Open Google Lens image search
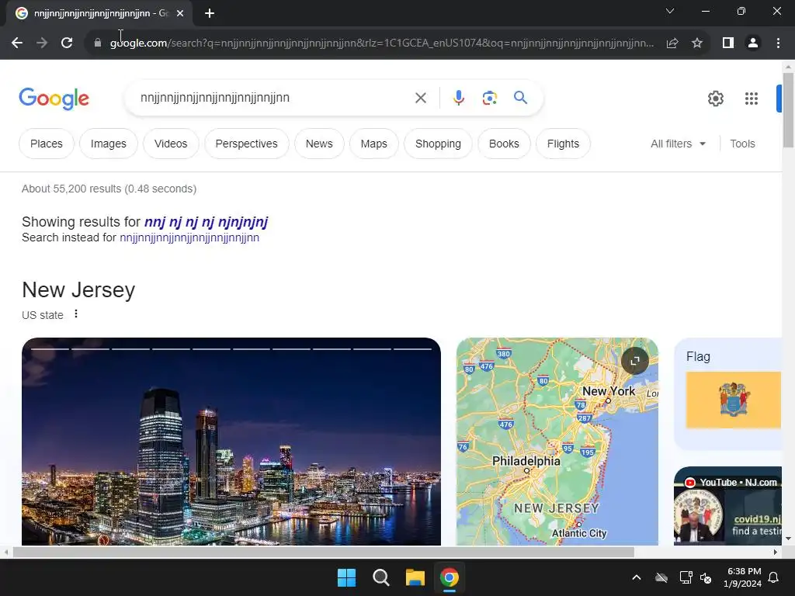The width and height of the screenshot is (795, 596). tap(489, 97)
